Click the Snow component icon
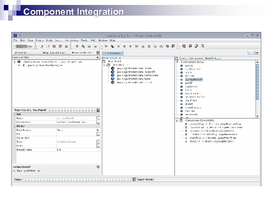The width and height of the screenshot is (275, 206). click(x=113, y=79)
